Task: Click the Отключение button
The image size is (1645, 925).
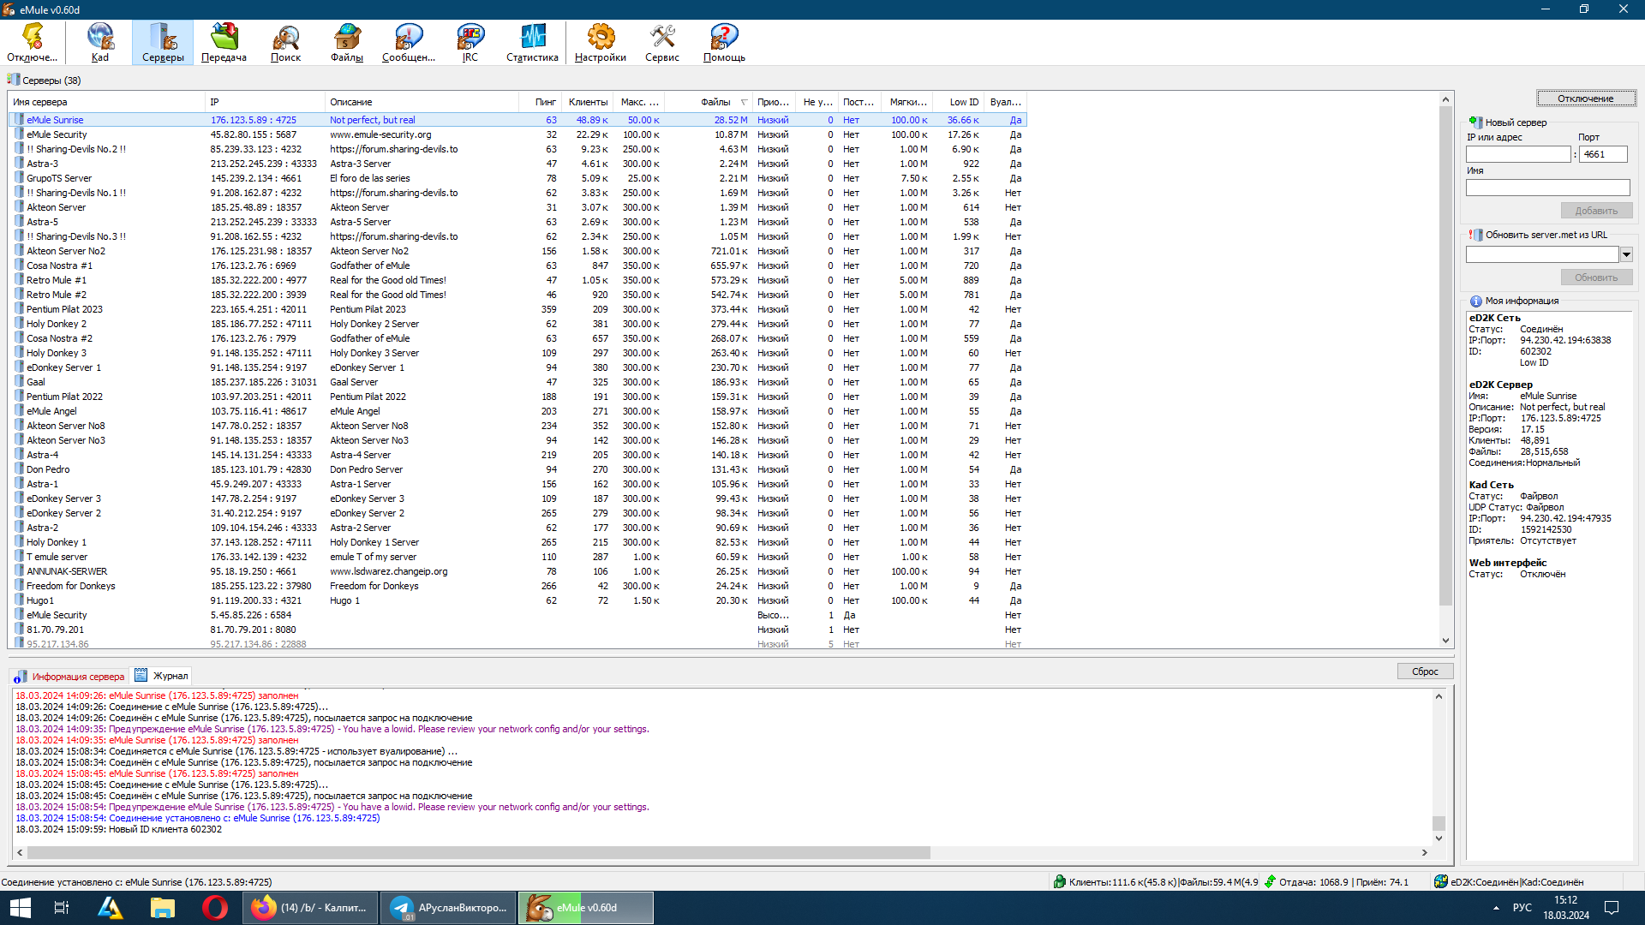Action: tap(1585, 98)
